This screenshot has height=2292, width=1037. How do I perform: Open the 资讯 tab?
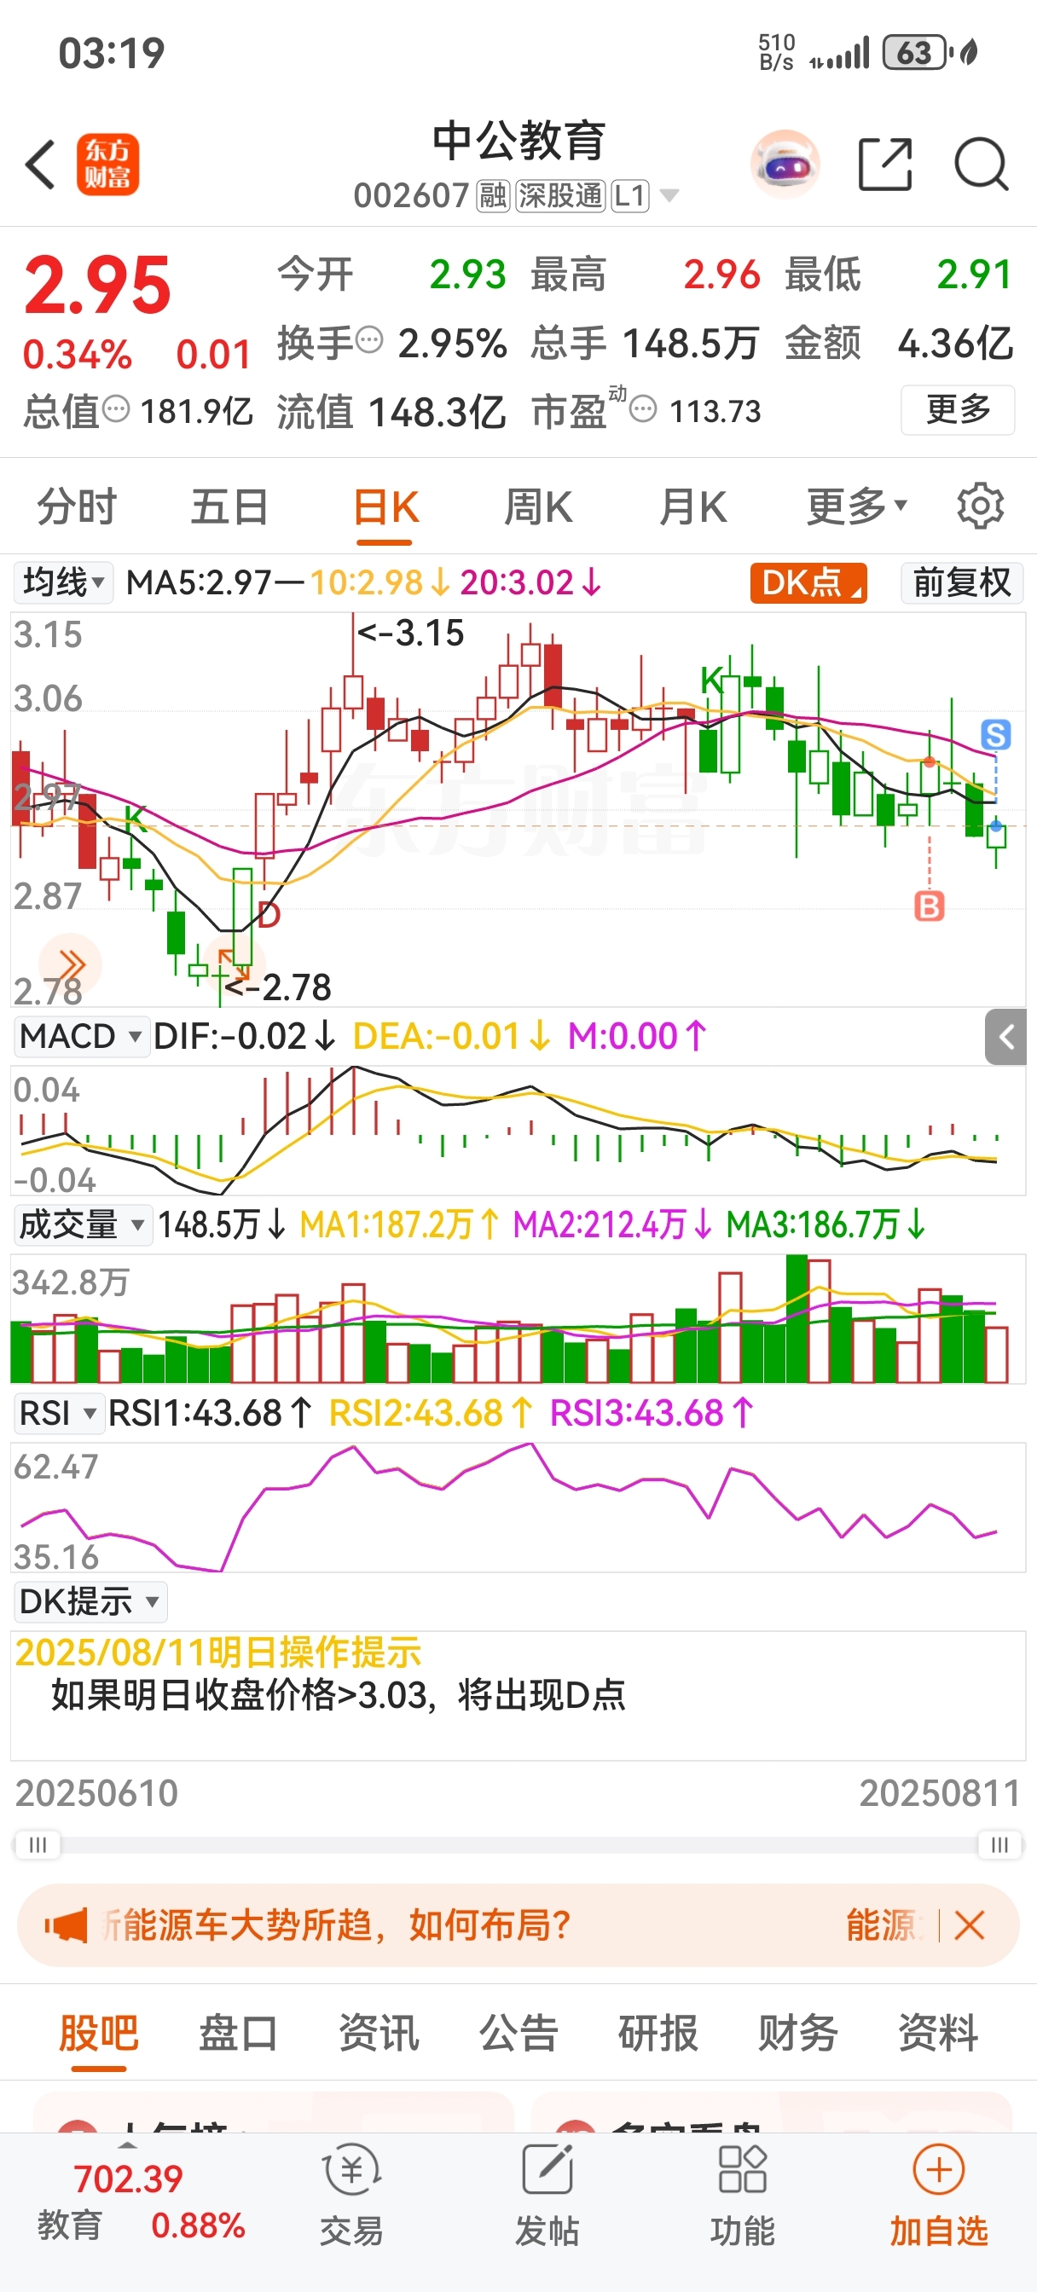(x=379, y=2033)
